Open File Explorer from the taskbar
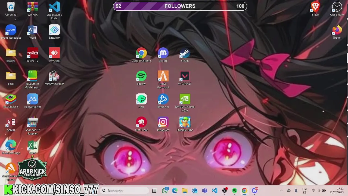The height and width of the screenshot is (196, 348). click(185, 191)
